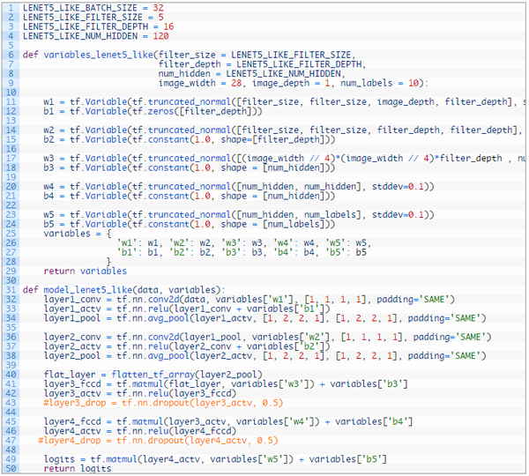Click the value 5 on line 2
529x476 pixels.
[x=161, y=17]
